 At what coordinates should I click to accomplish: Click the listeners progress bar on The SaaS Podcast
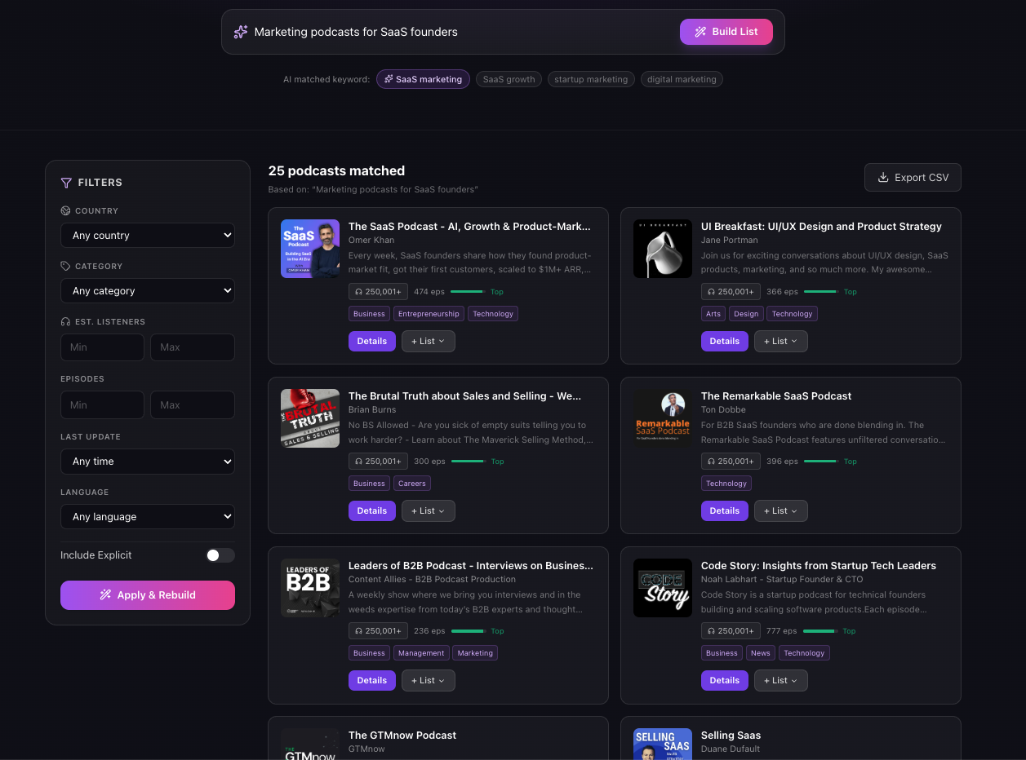(467, 292)
